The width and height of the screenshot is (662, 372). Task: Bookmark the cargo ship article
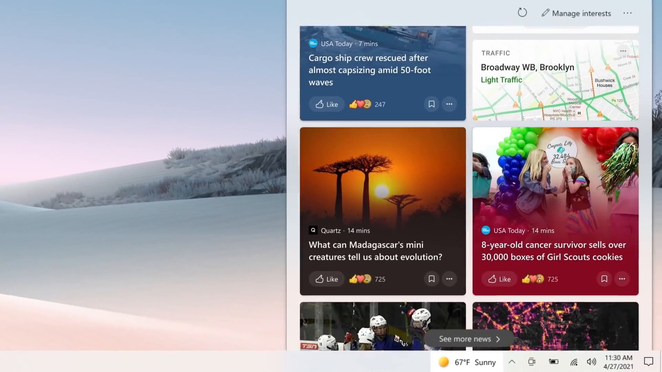click(431, 104)
